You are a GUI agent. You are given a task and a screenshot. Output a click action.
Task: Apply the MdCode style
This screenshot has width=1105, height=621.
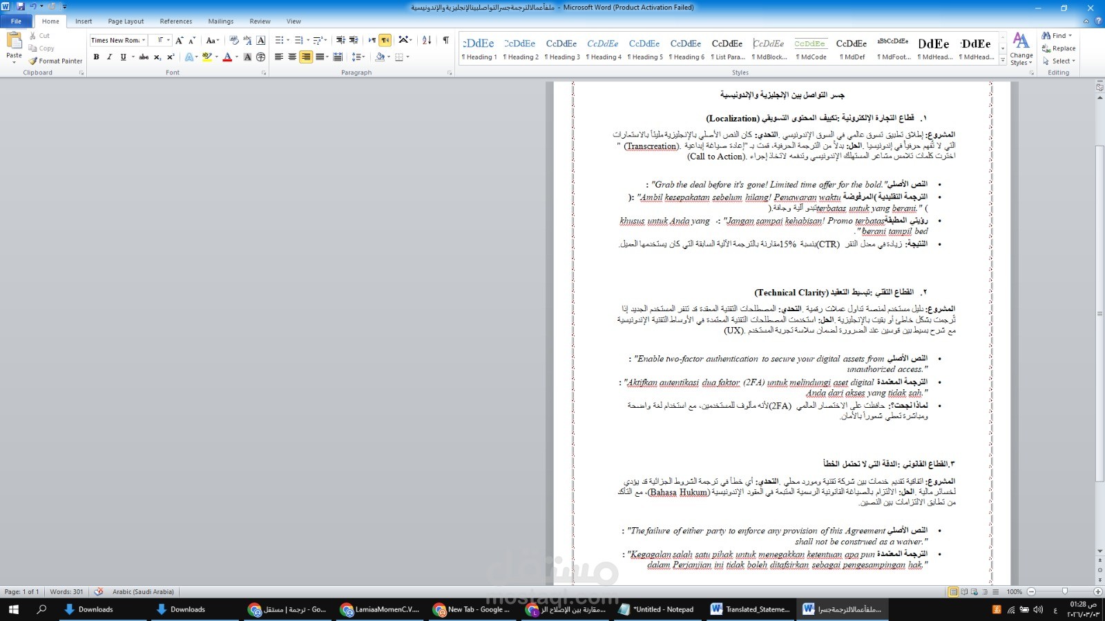811,49
